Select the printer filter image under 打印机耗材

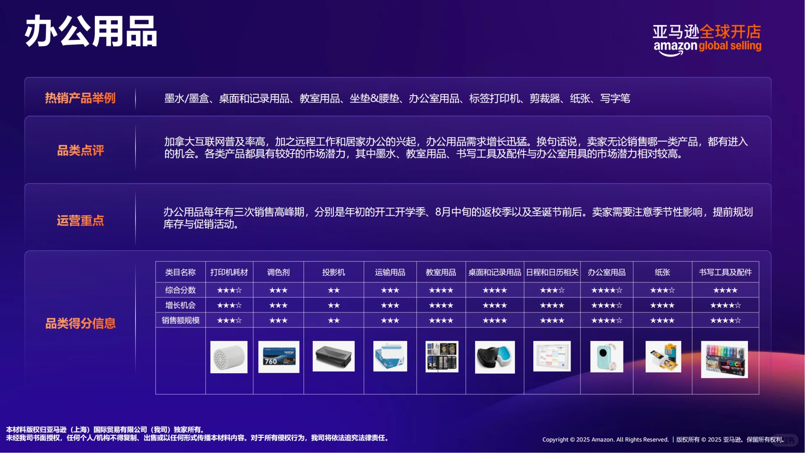tap(229, 357)
